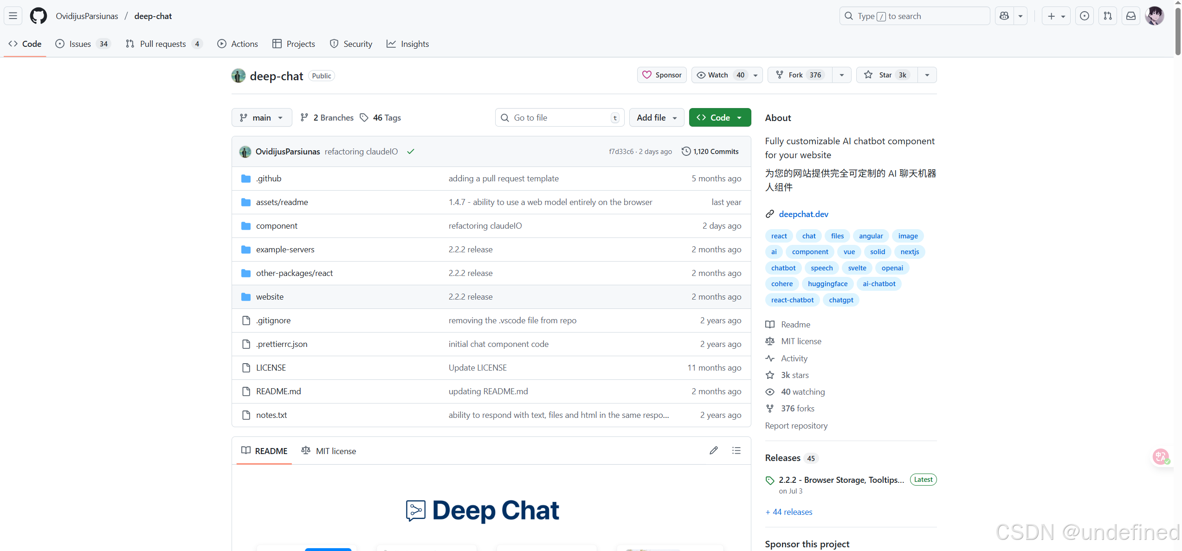Screen dimensions: 1182x551
Task: Edit README with the pencil icon
Action: [714, 450]
